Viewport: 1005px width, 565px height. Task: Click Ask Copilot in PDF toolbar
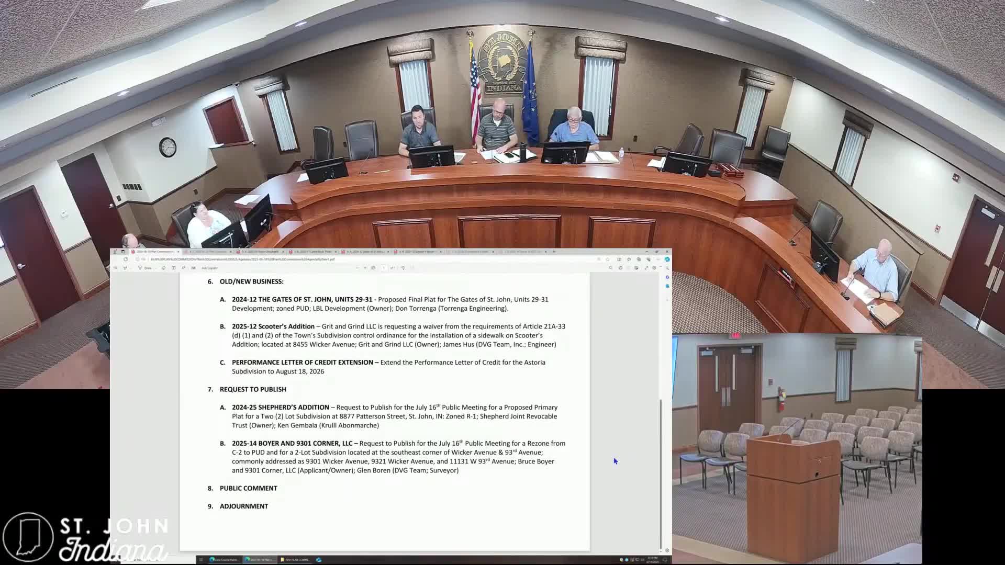(209, 268)
